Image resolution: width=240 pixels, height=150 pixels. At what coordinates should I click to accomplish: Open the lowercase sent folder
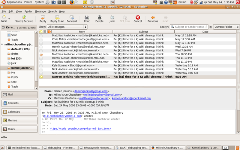[12, 82]
